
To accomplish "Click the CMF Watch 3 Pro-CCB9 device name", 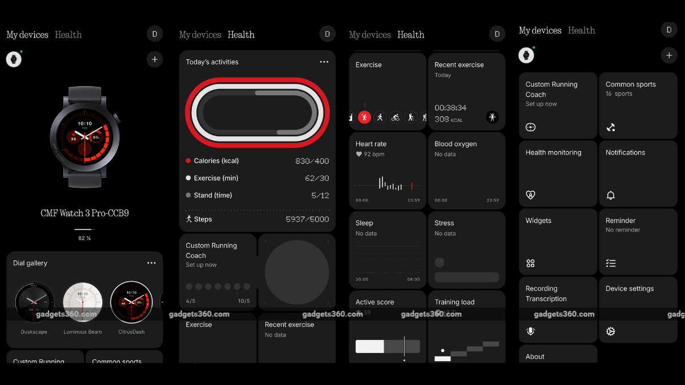I will click(84, 213).
